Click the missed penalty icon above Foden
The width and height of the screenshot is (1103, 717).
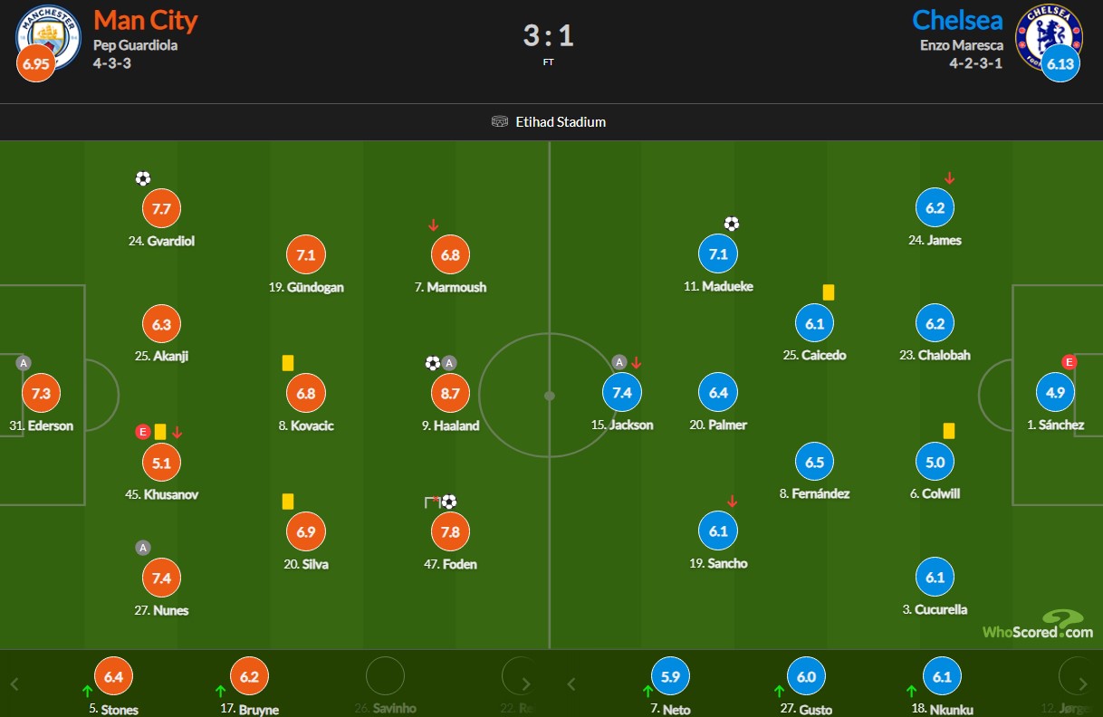(x=433, y=502)
